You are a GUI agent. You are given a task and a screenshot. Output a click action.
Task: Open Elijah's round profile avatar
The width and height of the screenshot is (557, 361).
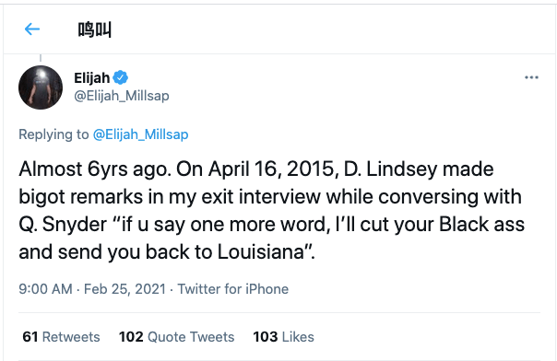pos(41,87)
